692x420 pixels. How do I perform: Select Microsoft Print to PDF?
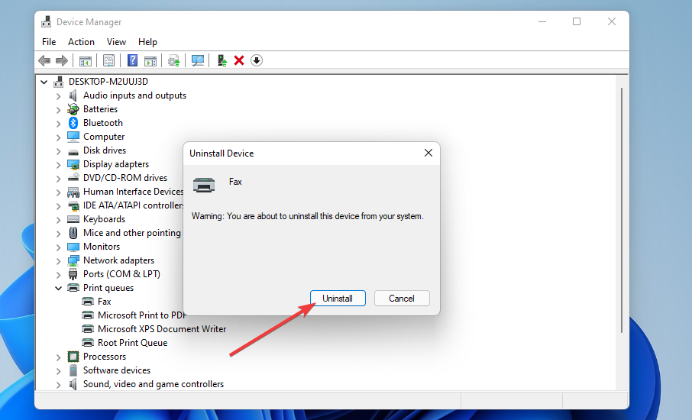(x=141, y=315)
